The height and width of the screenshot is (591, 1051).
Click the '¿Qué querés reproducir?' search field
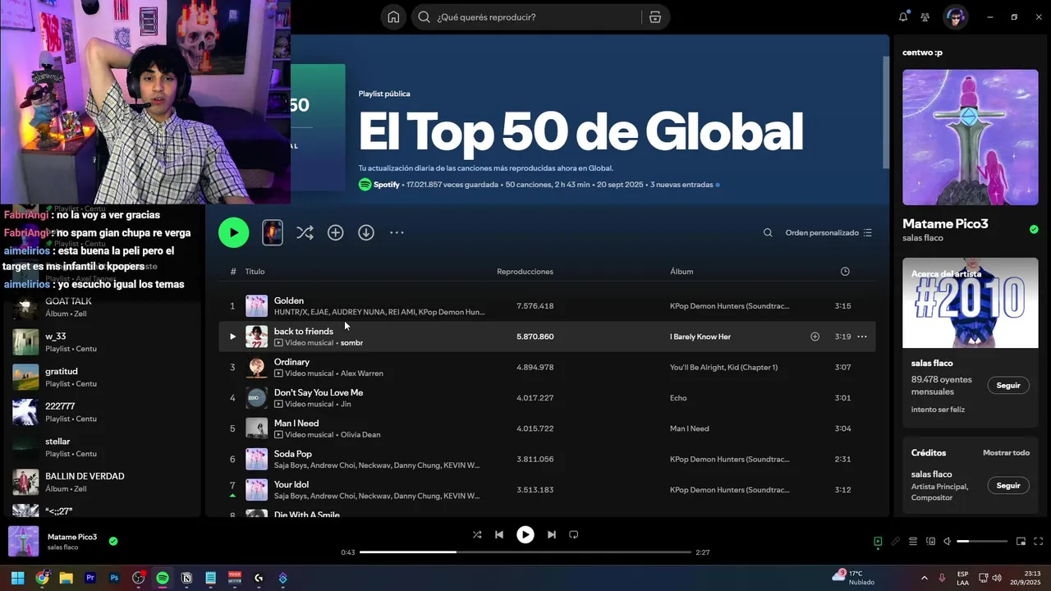pyautogui.click(x=525, y=17)
